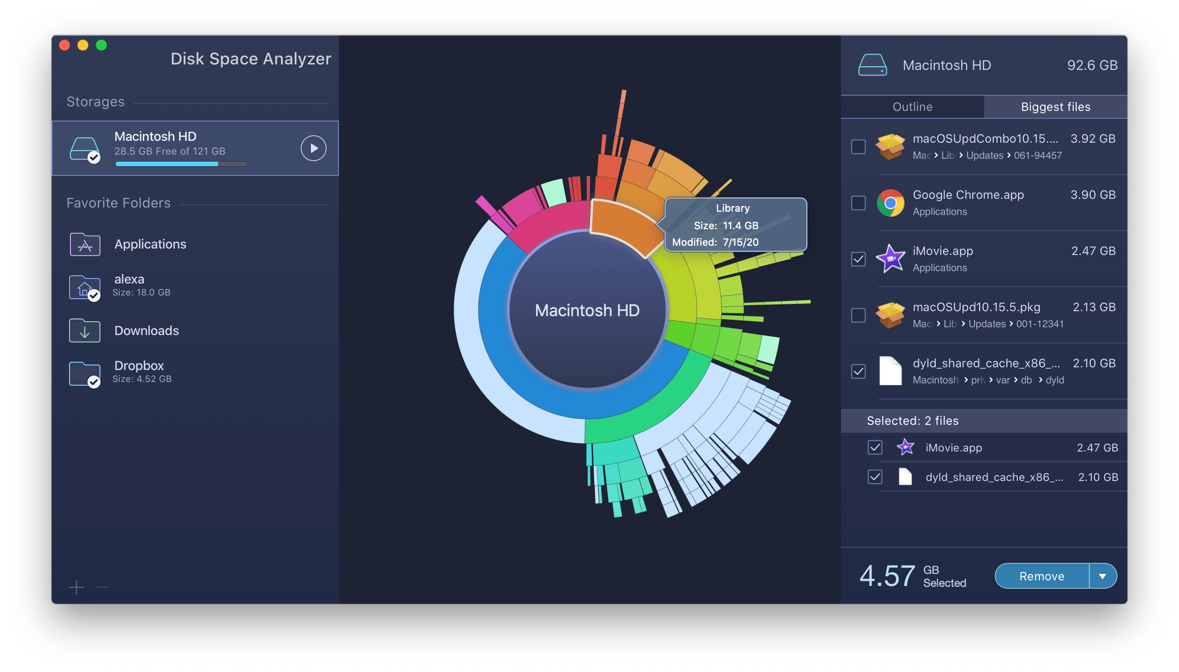This screenshot has width=1179, height=672.
Task: Click the scan play button on Macintosh HD
Action: coord(313,148)
